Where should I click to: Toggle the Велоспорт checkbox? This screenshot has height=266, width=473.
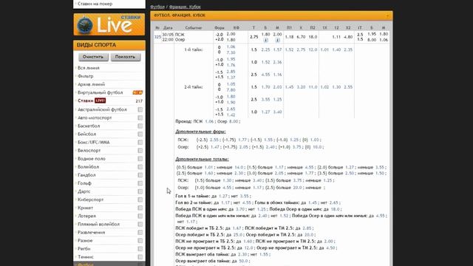pyautogui.click(x=140, y=151)
